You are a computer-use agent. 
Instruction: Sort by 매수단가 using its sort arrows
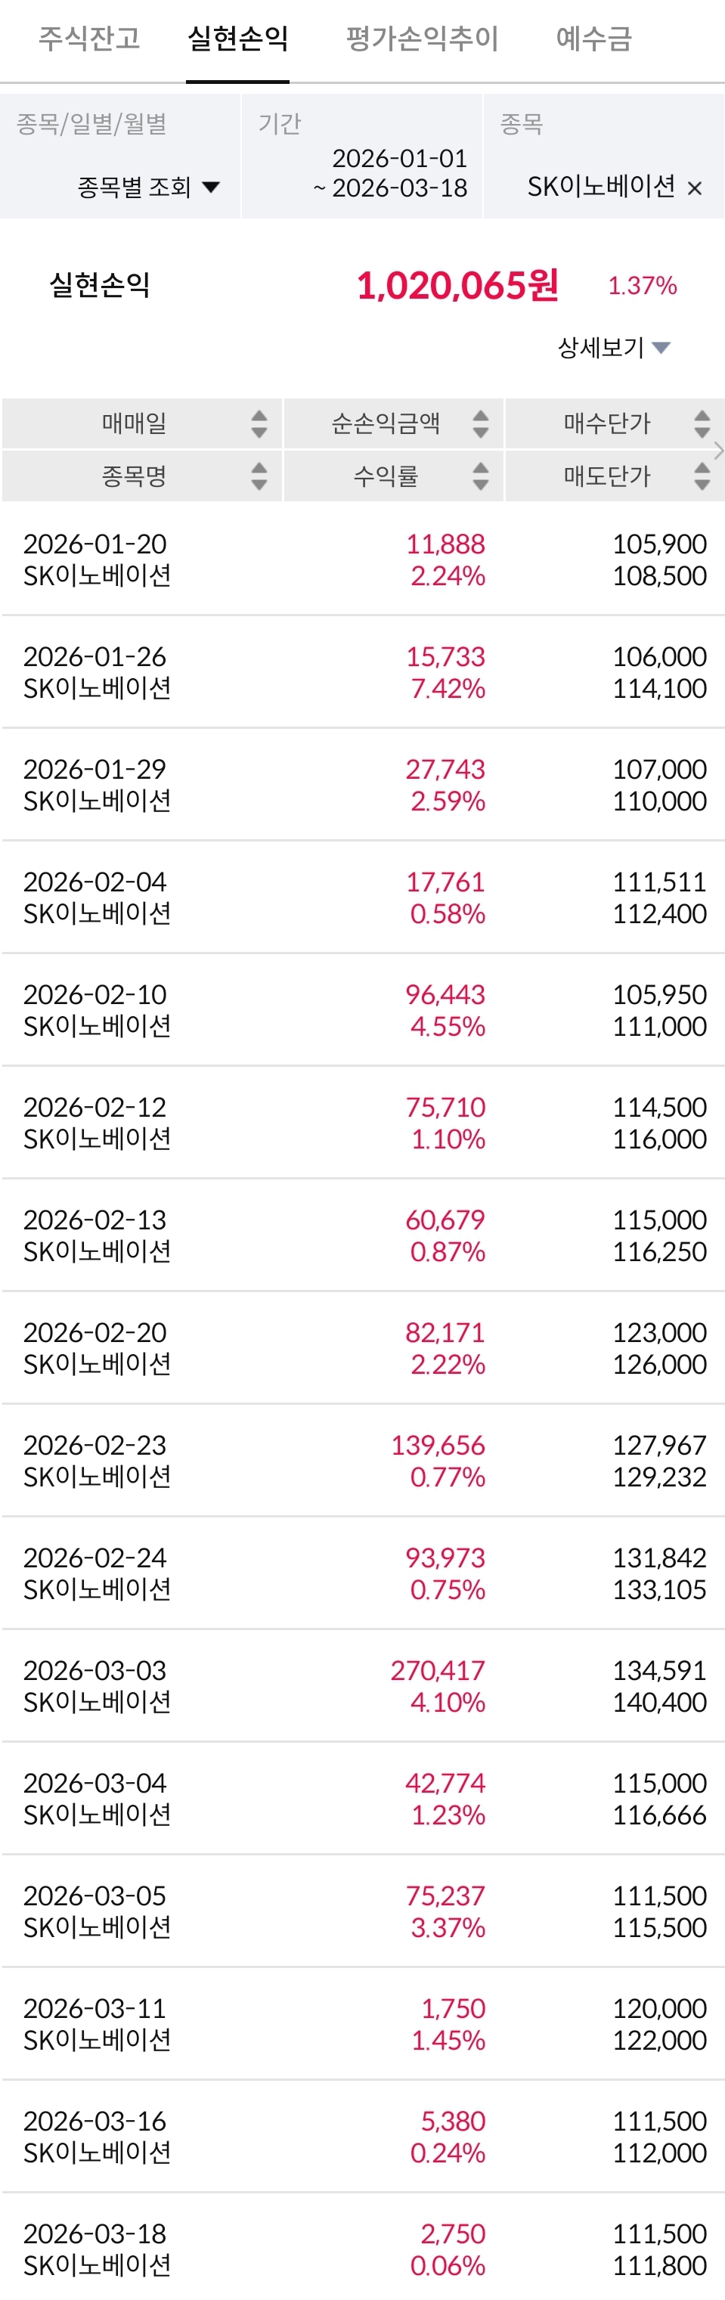point(702,424)
